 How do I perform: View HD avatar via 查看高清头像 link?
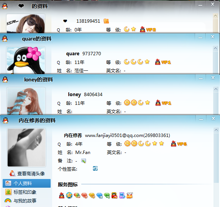(31, 174)
